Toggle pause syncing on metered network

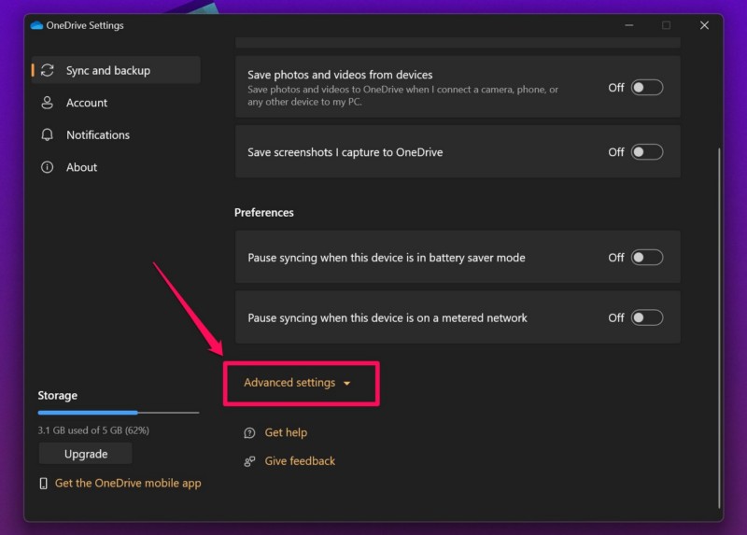click(646, 318)
